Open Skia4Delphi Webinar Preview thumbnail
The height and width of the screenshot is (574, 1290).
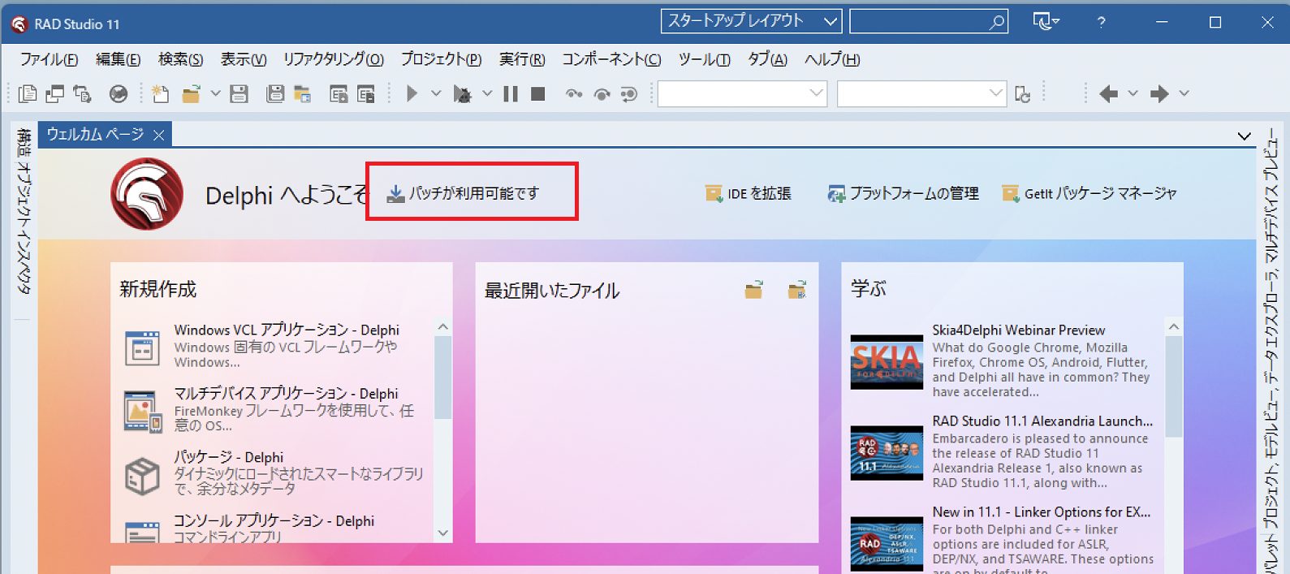[x=887, y=362]
